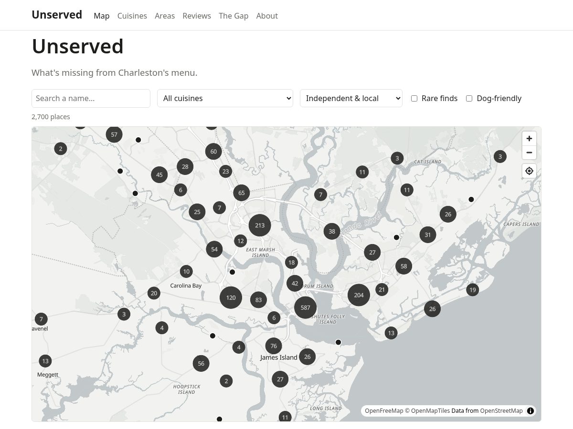Screen dimensions: 573x429
Task: Open the 65 places cluster
Action: (242, 193)
